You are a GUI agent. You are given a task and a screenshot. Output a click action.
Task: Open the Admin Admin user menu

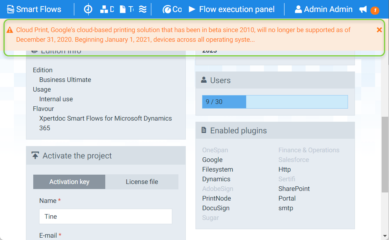click(324, 9)
